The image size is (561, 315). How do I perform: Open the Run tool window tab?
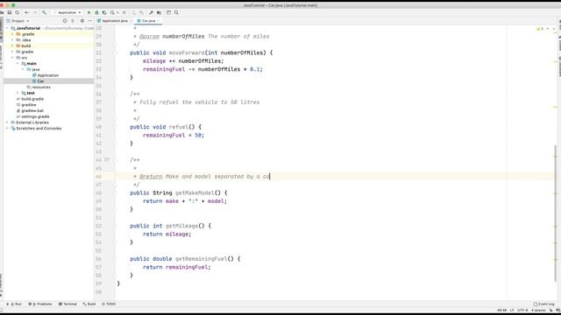point(14,304)
